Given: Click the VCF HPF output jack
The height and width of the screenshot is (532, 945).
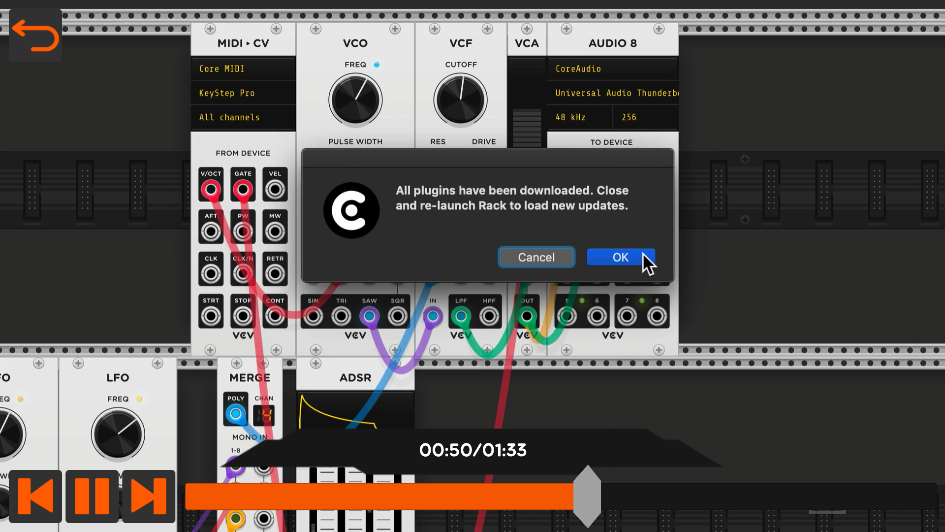Looking at the screenshot, I should click(x=489, y=316).
